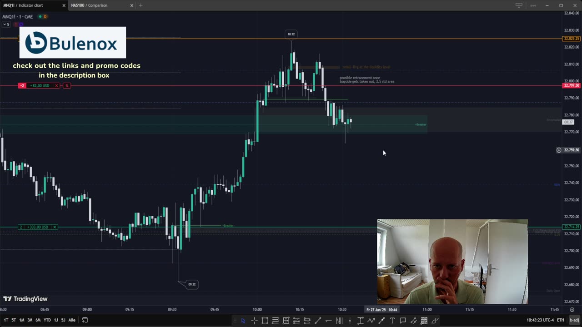Screen dimensions: 582x327
Task: Toggle the b-adj back-adjustment button
Action: (x=575, y=320)
